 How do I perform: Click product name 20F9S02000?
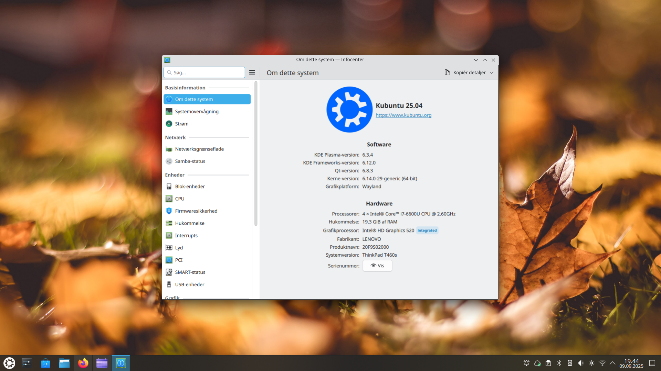coord(375,247)
